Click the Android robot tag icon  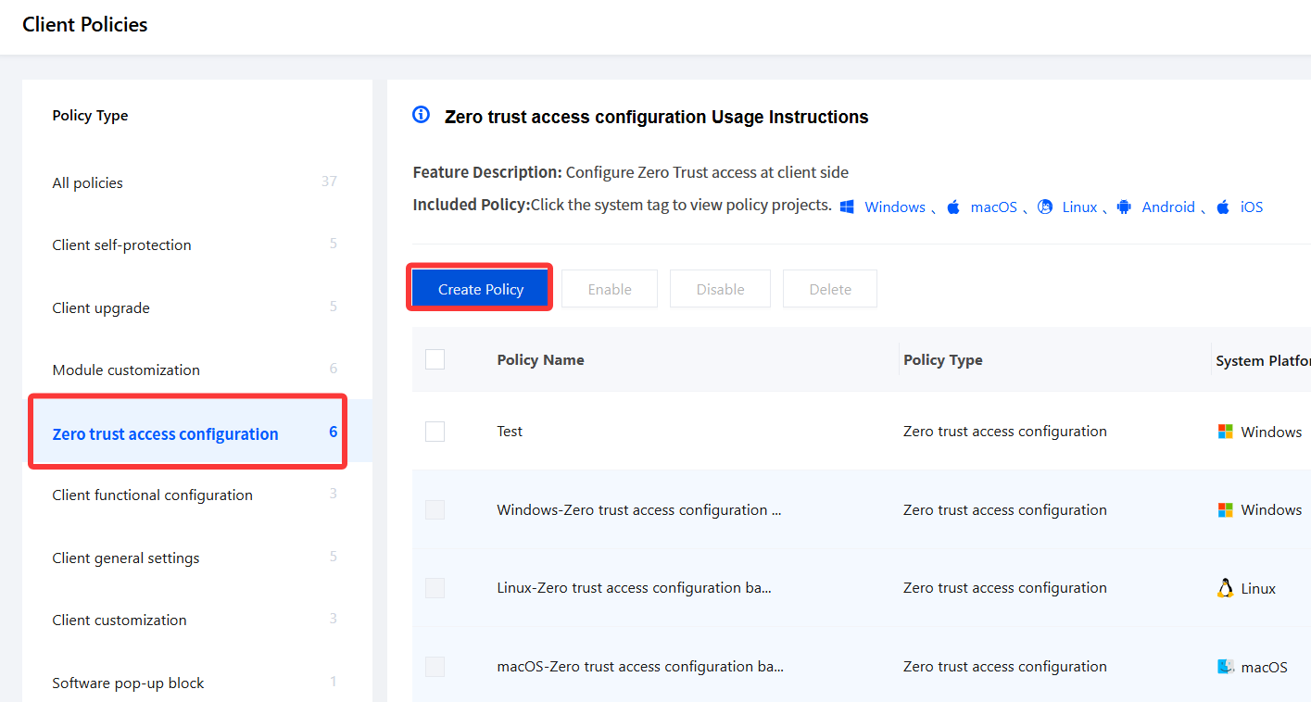click(x=1124, y=207)
